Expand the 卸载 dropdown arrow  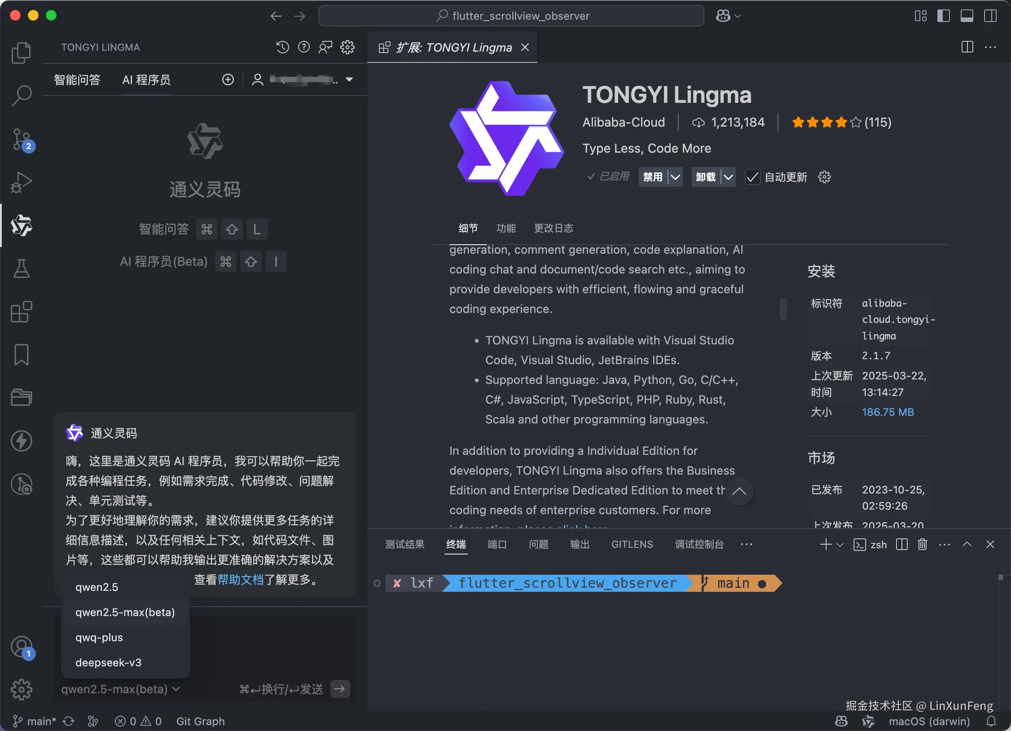(728, 177)
